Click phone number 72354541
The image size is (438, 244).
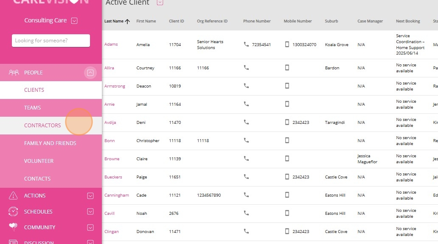(x=261, y=44)
